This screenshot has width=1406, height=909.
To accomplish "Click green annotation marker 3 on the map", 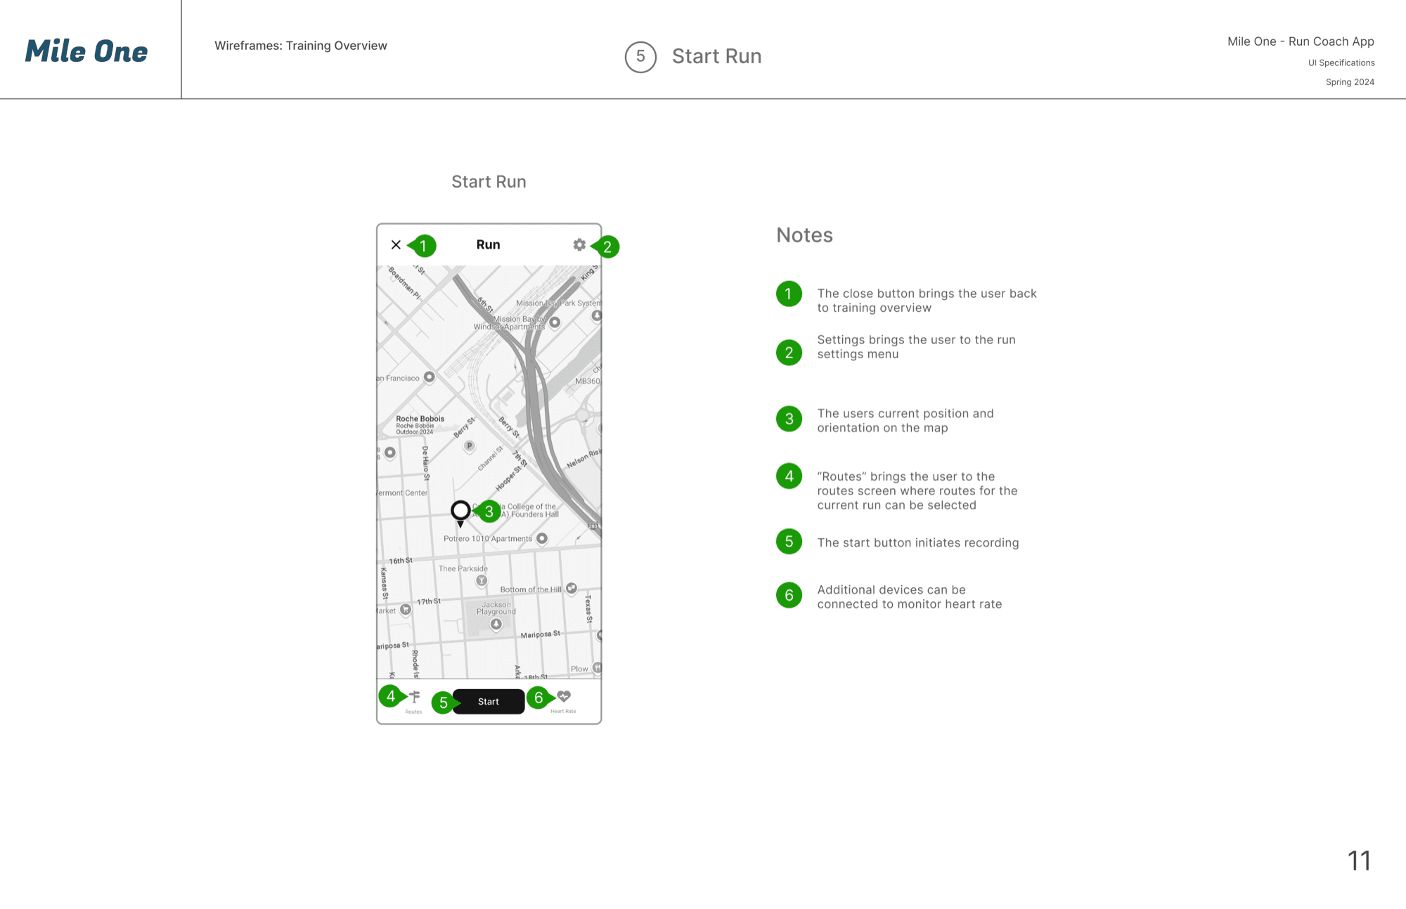I will click(488, 511).
